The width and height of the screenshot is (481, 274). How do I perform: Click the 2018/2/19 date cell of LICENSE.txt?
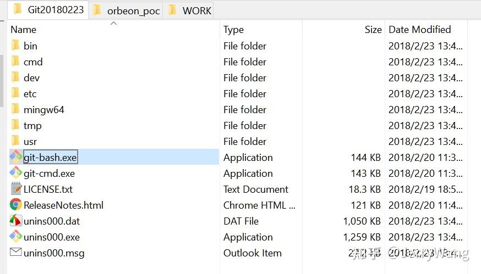[x=426, y=189]
